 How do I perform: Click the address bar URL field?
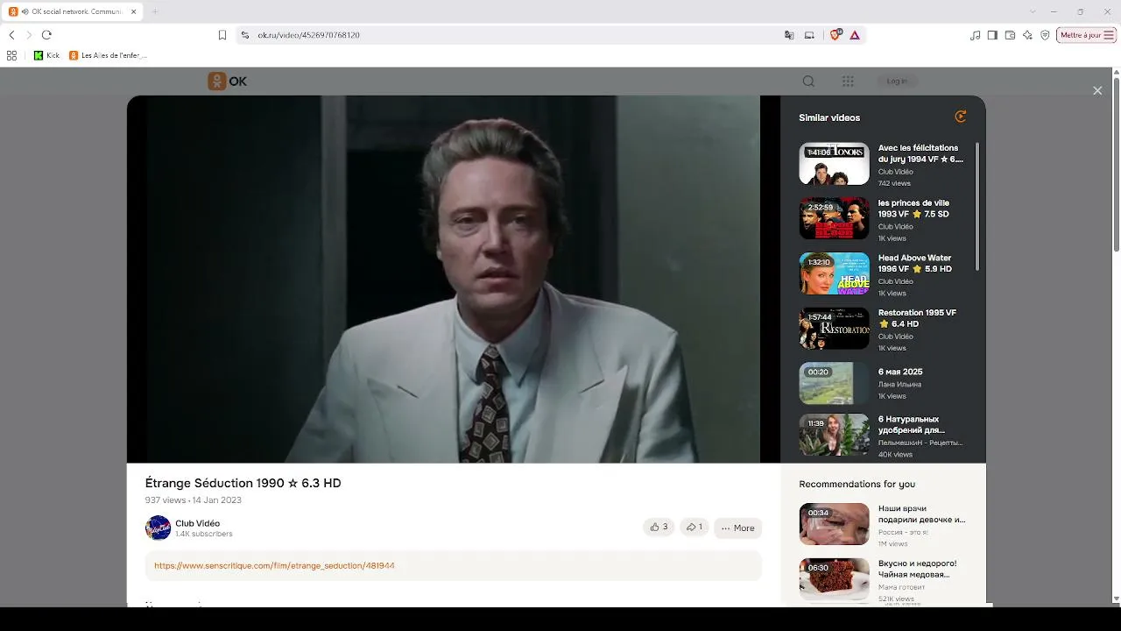(x=517, y=35)
